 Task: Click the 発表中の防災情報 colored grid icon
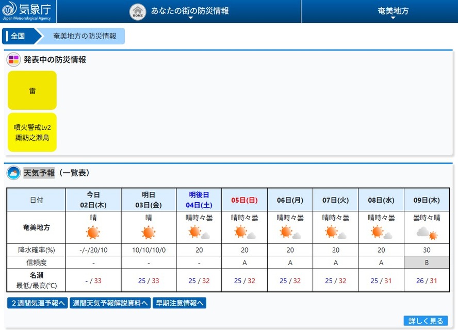coord(14,60)
